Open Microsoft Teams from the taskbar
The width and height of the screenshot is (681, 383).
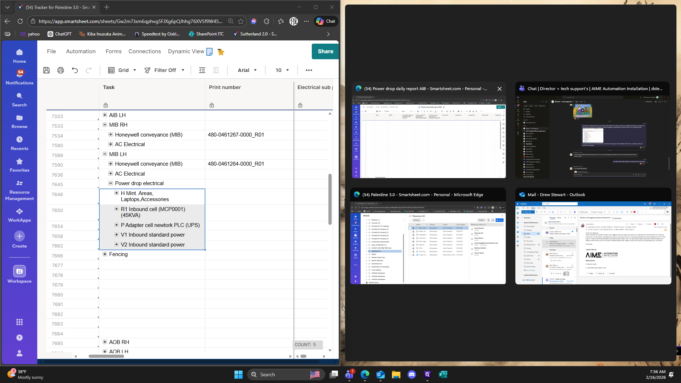(349, 374)
